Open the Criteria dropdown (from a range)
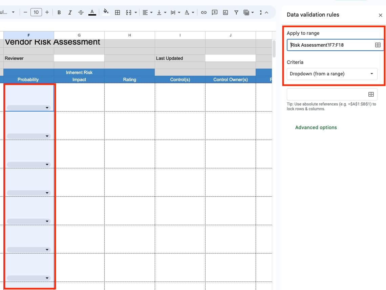Viewport: 386px width, 290px height. point(332,74)
